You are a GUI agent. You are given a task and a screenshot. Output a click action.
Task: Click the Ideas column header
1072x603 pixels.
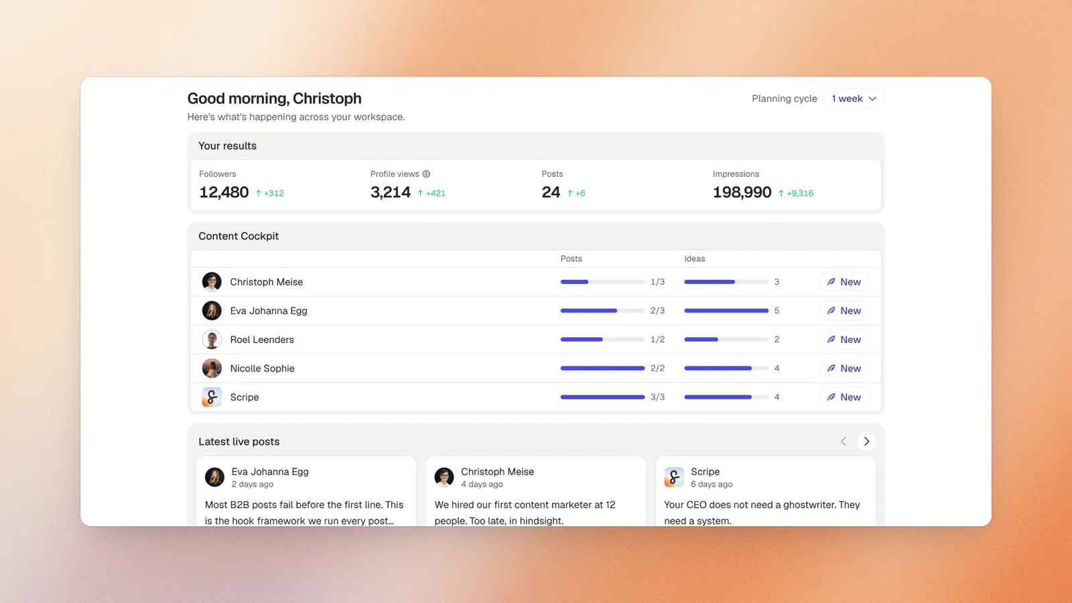[695, 259]
